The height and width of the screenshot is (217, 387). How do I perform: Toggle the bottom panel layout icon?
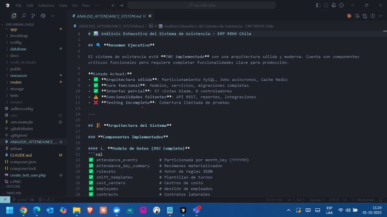[326, 5]
